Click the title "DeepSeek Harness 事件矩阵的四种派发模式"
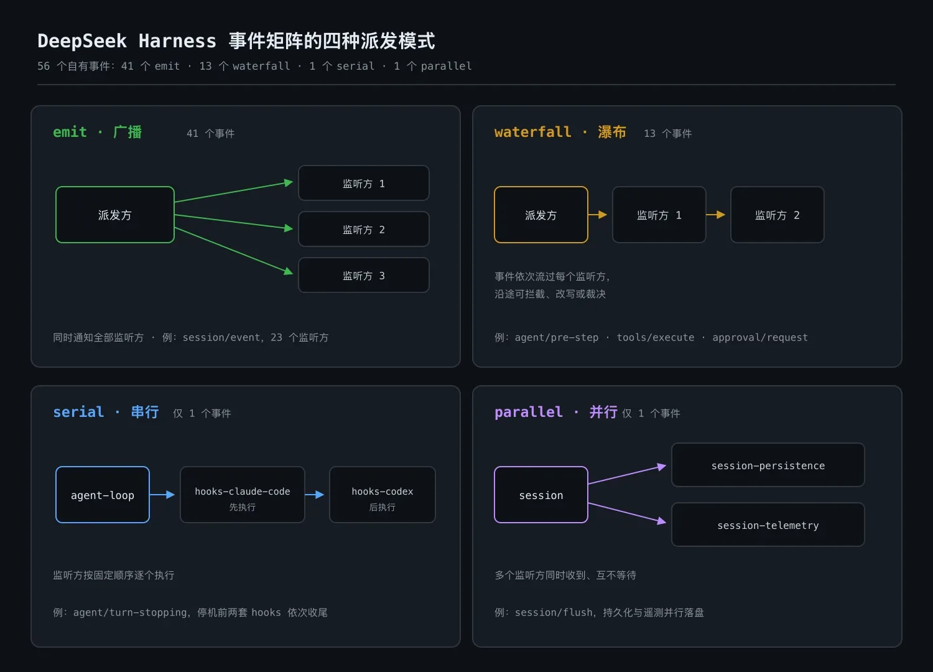Screen dimensions: 933x672 (x=236, y=41)
